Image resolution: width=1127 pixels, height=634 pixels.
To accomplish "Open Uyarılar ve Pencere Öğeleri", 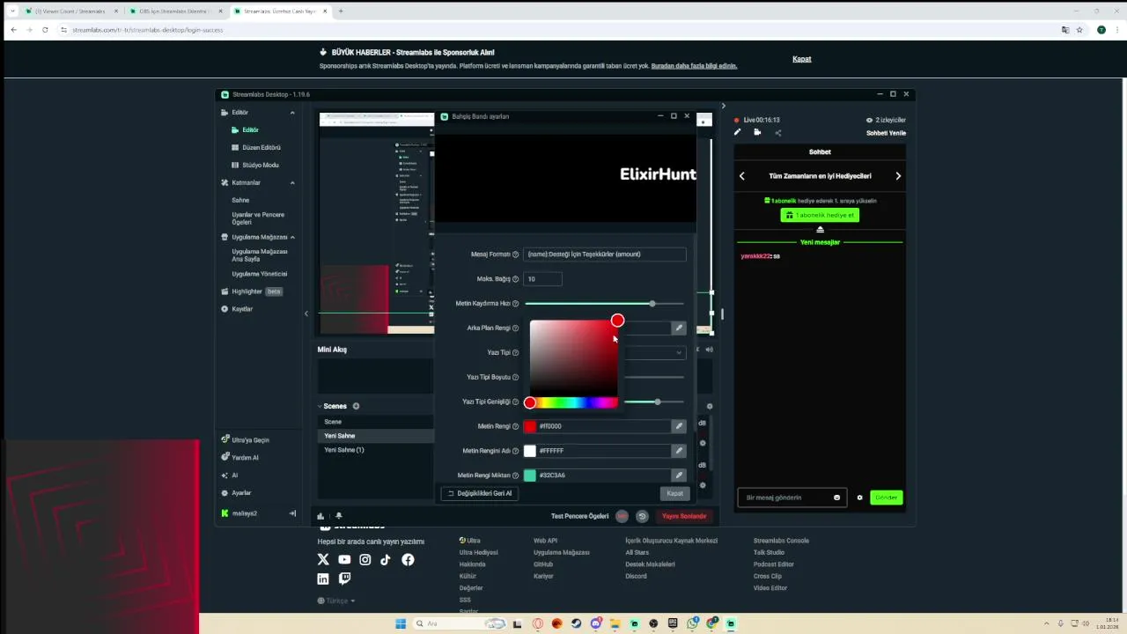I will [x=258, y=218].
